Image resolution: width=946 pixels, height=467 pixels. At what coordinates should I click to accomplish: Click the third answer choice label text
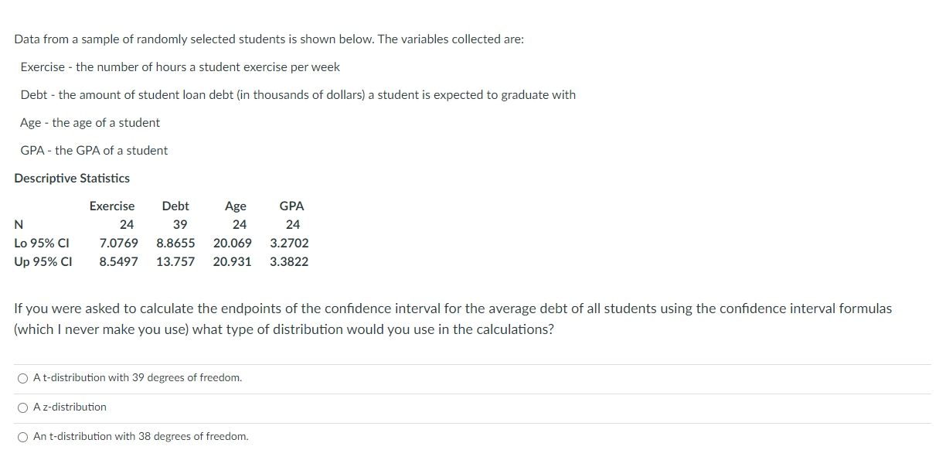(x=140, y=436)
